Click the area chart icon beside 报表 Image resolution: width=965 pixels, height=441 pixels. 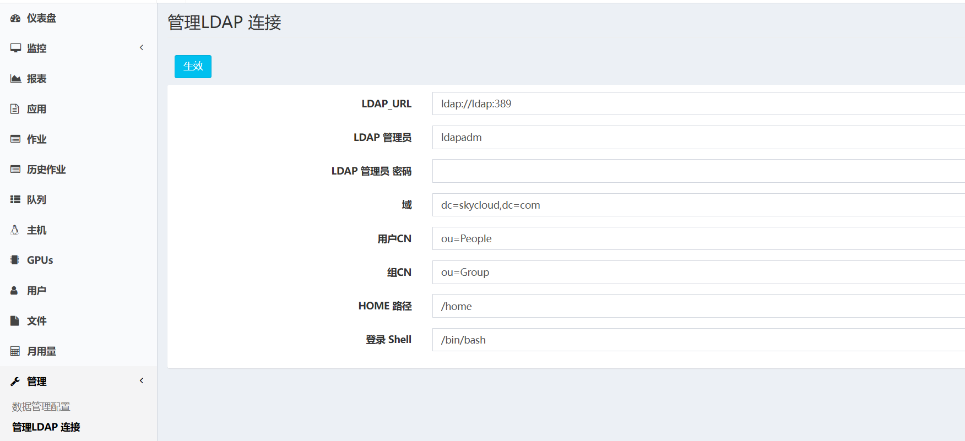click(15, 79)
